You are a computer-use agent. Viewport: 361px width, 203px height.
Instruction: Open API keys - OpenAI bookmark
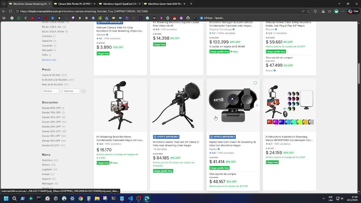tap(212, 18)
